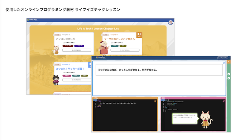Select the chapter title マーサのおいしいパン屋さん
The height and width of the screenshot is (140, 240).
(120, 39)
